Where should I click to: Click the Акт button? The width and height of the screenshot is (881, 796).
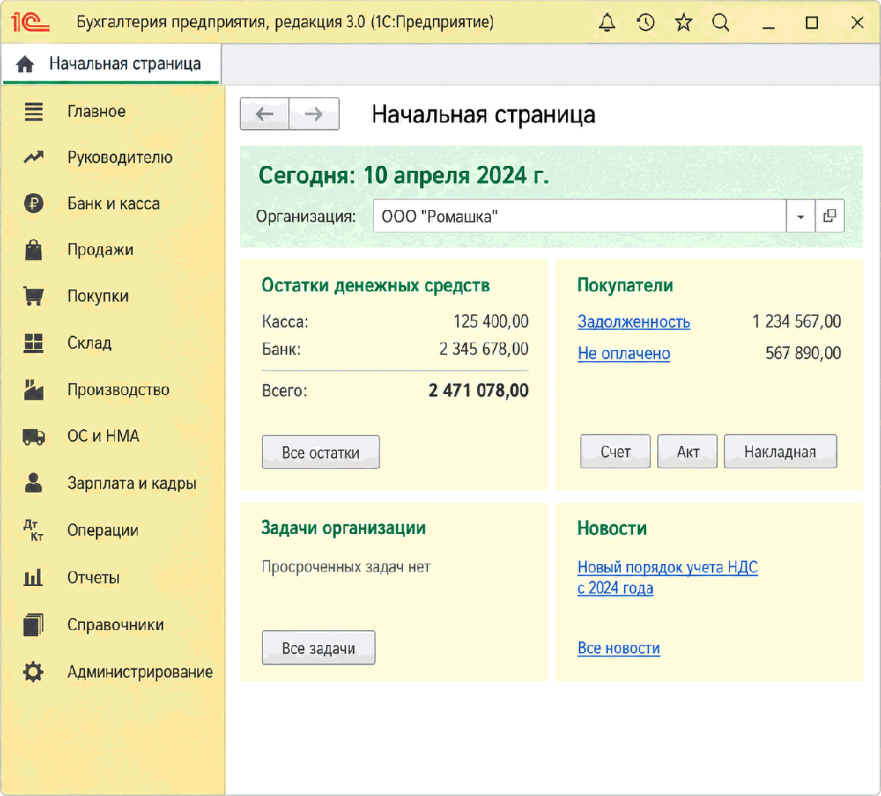[688, 452]
